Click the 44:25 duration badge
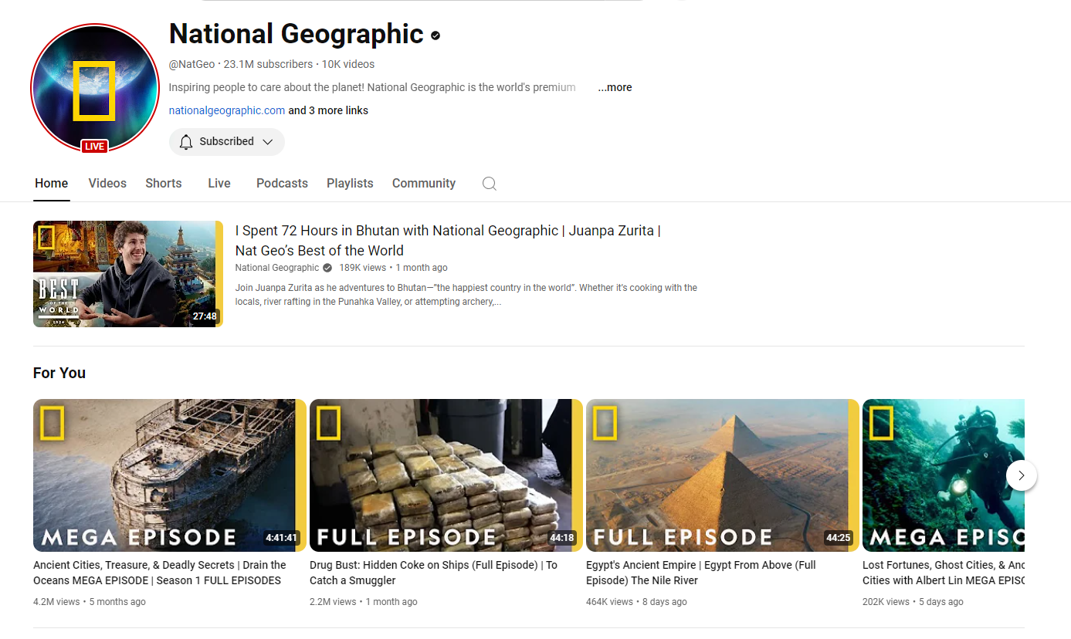1071x639 pixels. pyautogui.click(x=838, y=538)
